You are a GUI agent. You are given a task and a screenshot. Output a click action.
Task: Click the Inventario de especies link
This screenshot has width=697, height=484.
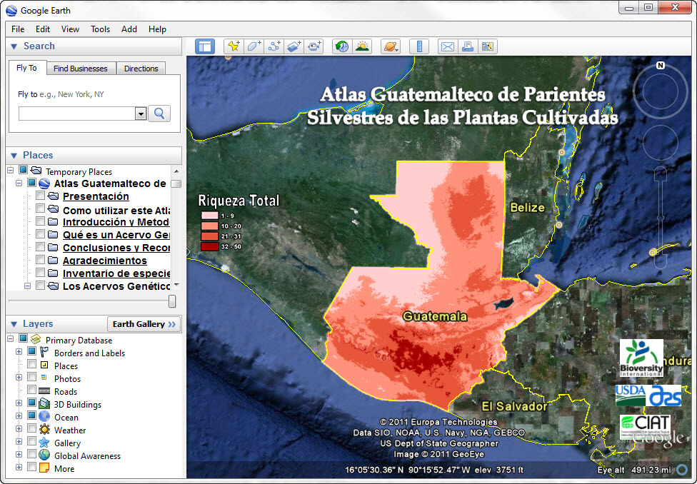(116, 274)
